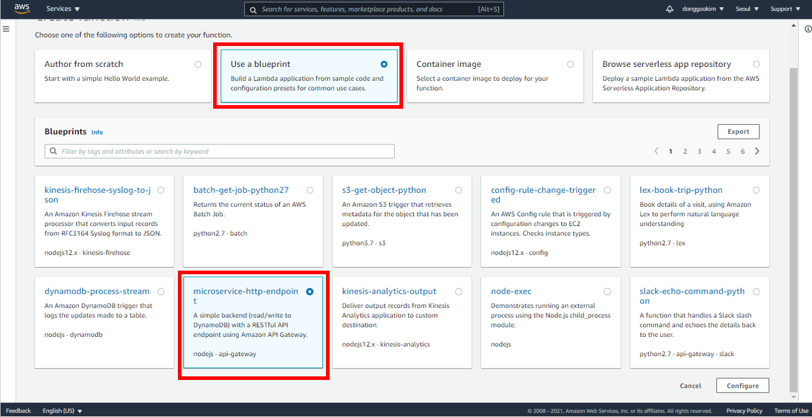Select batch-get-job-python27 blueprint radio
This screenshot has width=812, height=417.
click(310, 190)
